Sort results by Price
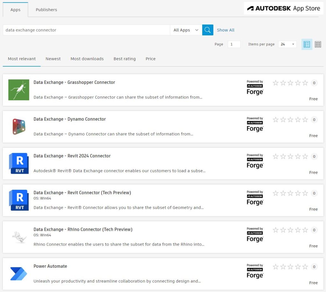 tap(151, 59)
